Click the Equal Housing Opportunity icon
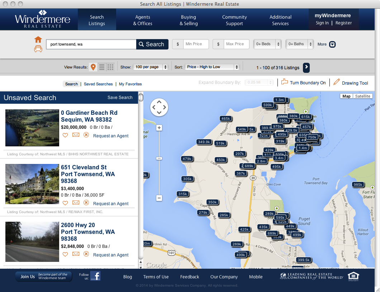 click(x=353, y=276)
